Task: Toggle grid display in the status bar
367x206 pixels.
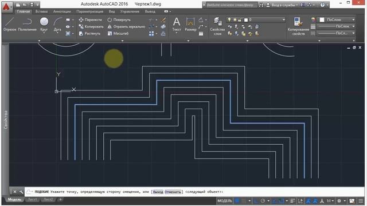Action: coord(237,201)
